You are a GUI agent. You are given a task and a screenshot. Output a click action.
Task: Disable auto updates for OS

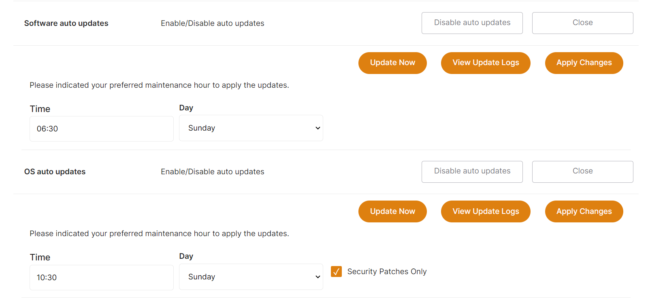[x=472, y=171]
